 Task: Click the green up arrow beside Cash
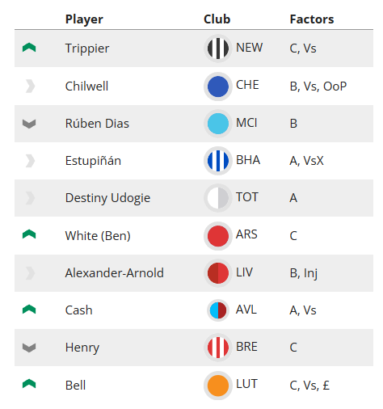(29, 310)
